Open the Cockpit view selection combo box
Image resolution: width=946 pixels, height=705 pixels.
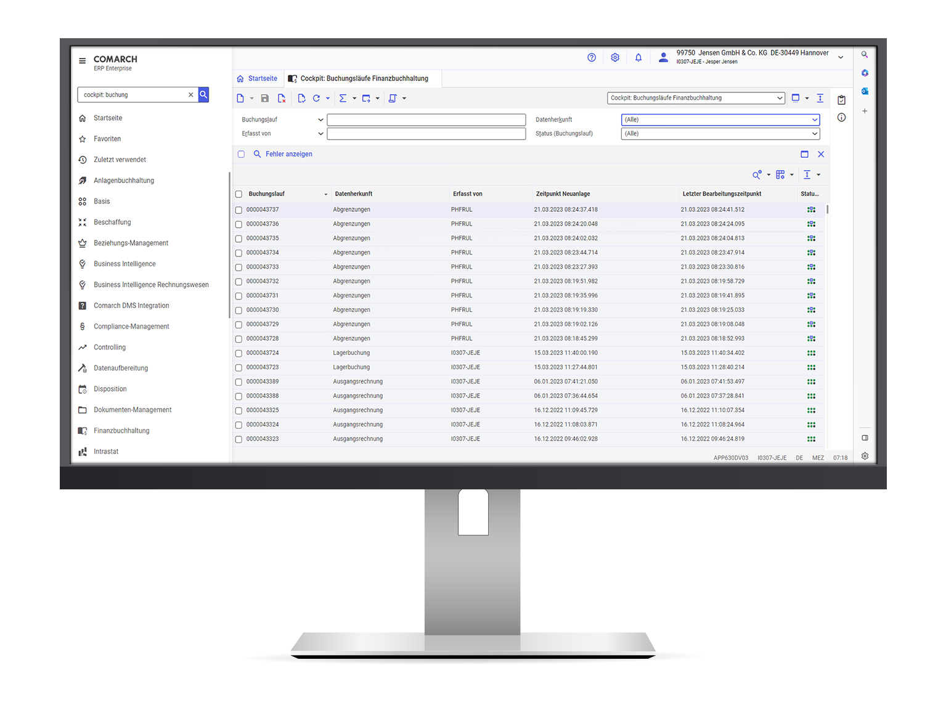coord(696,98)
